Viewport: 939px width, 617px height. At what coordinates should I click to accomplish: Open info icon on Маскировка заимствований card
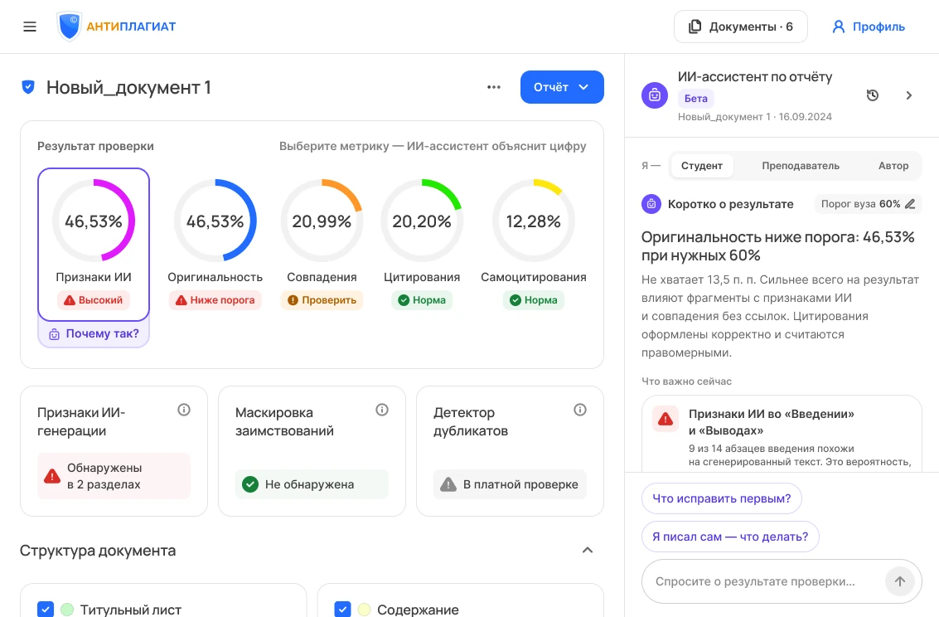[382, 410]
